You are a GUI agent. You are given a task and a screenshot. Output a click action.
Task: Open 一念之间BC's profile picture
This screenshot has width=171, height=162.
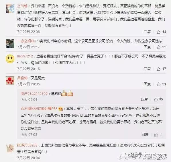point(10,44)
